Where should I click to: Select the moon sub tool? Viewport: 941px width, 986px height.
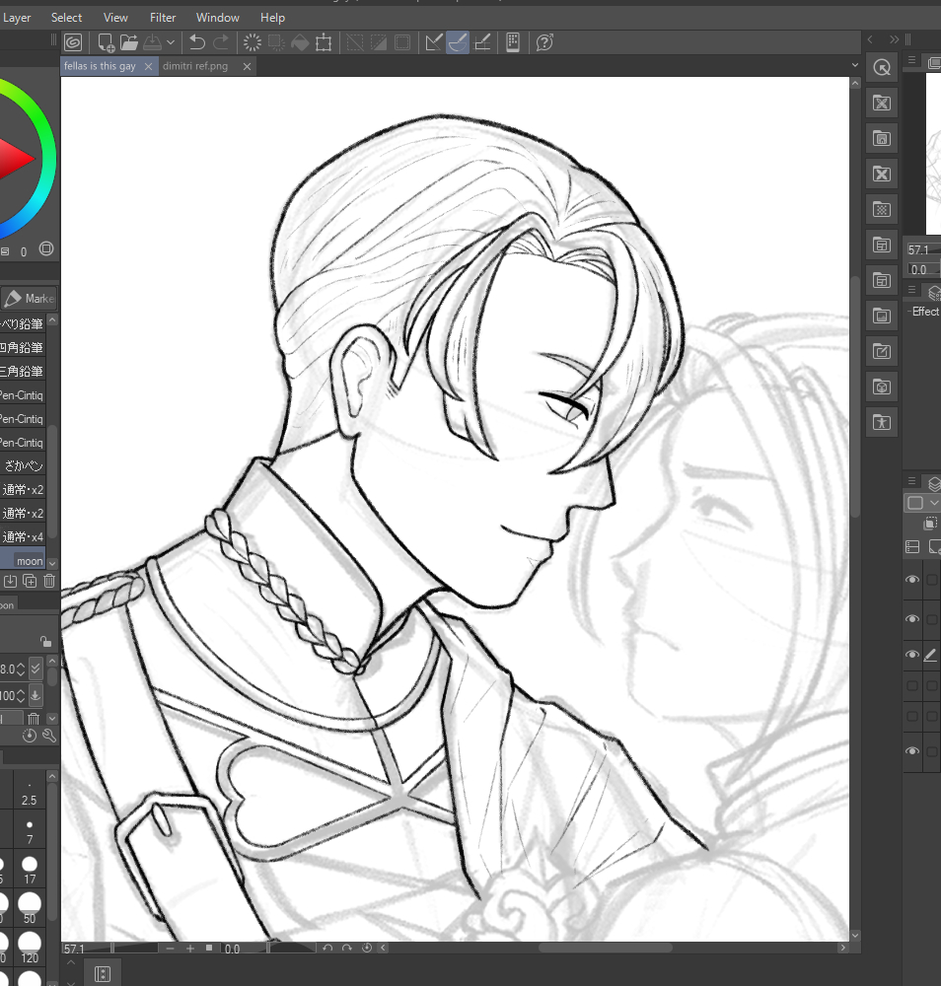pyautogui.click(x=29, y=561)
